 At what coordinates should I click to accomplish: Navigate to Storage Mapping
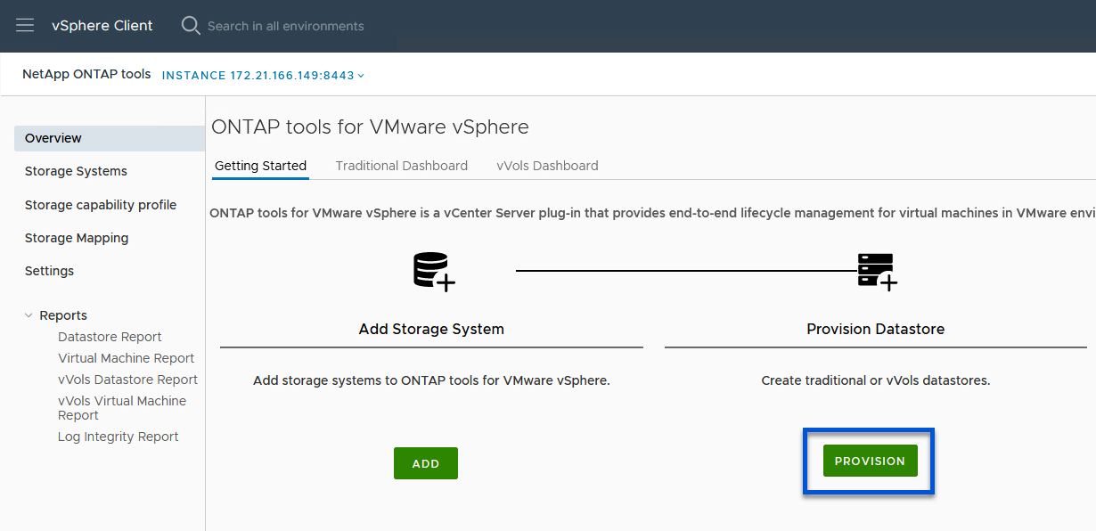pyautogui.click(x=77, y=238)
